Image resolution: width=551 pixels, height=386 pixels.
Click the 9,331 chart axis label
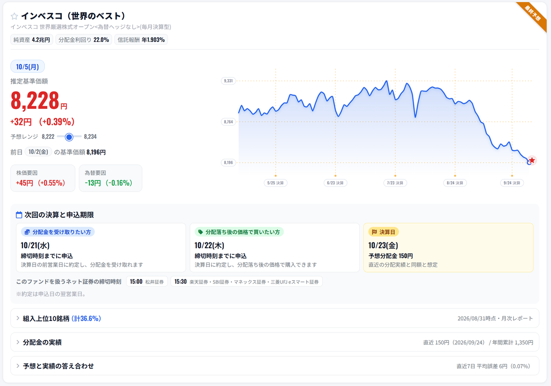(229, 81)
